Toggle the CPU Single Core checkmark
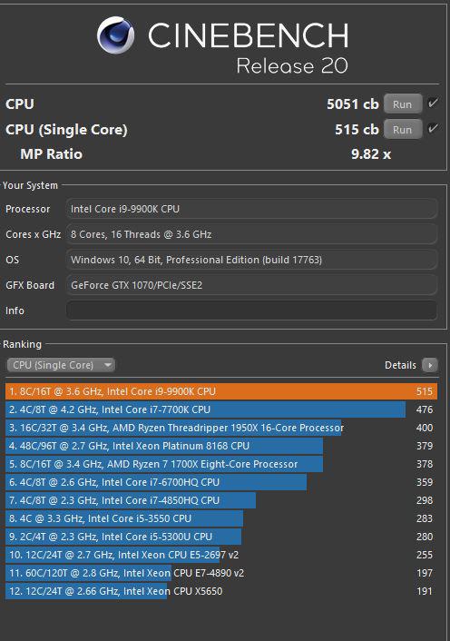Screen dimensions: 450x641 (x=433, y=129)
